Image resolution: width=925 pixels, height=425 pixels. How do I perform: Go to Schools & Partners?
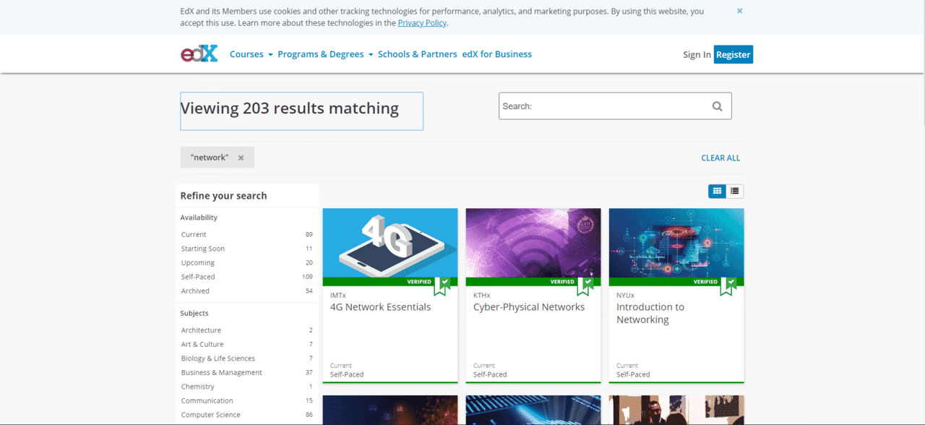pos(418,54)
